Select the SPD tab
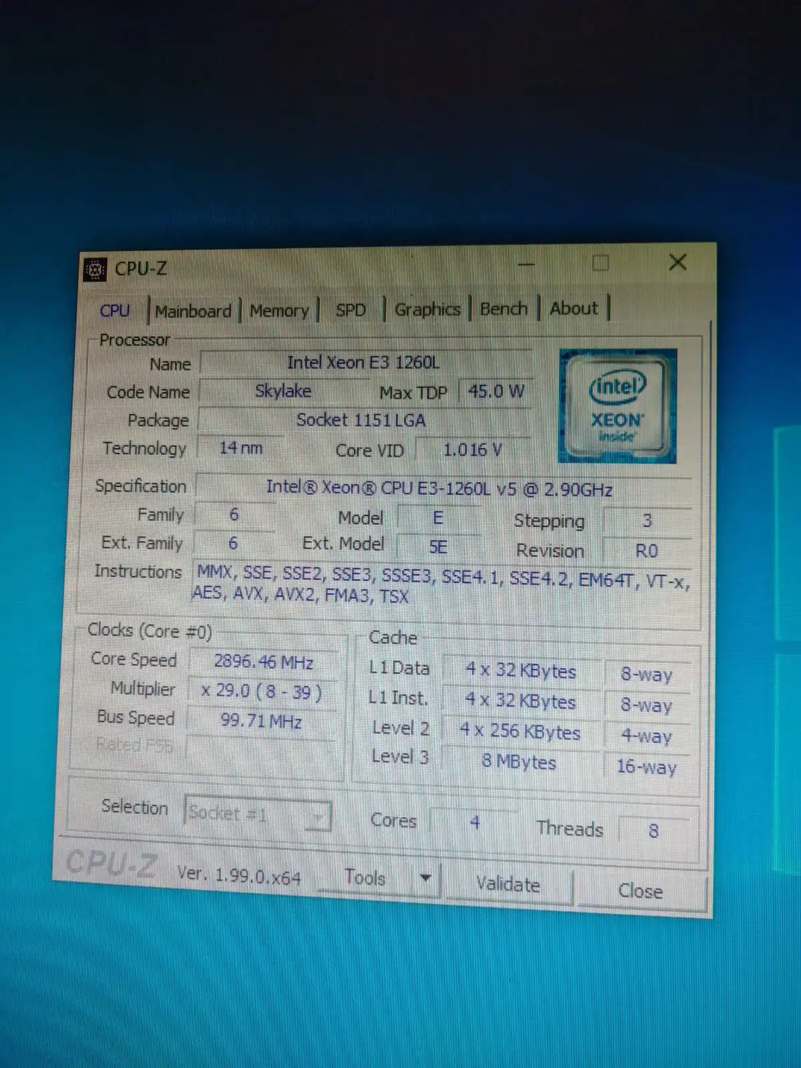The height and width of the screenshot is (1068, 801). (x=350, y=310)
